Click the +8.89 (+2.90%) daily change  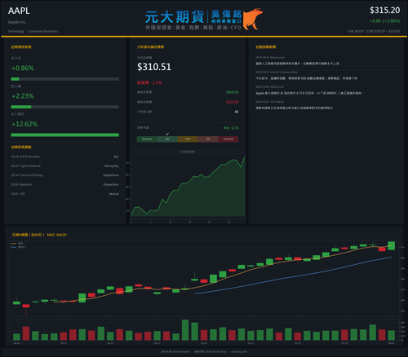click(384, 21)
